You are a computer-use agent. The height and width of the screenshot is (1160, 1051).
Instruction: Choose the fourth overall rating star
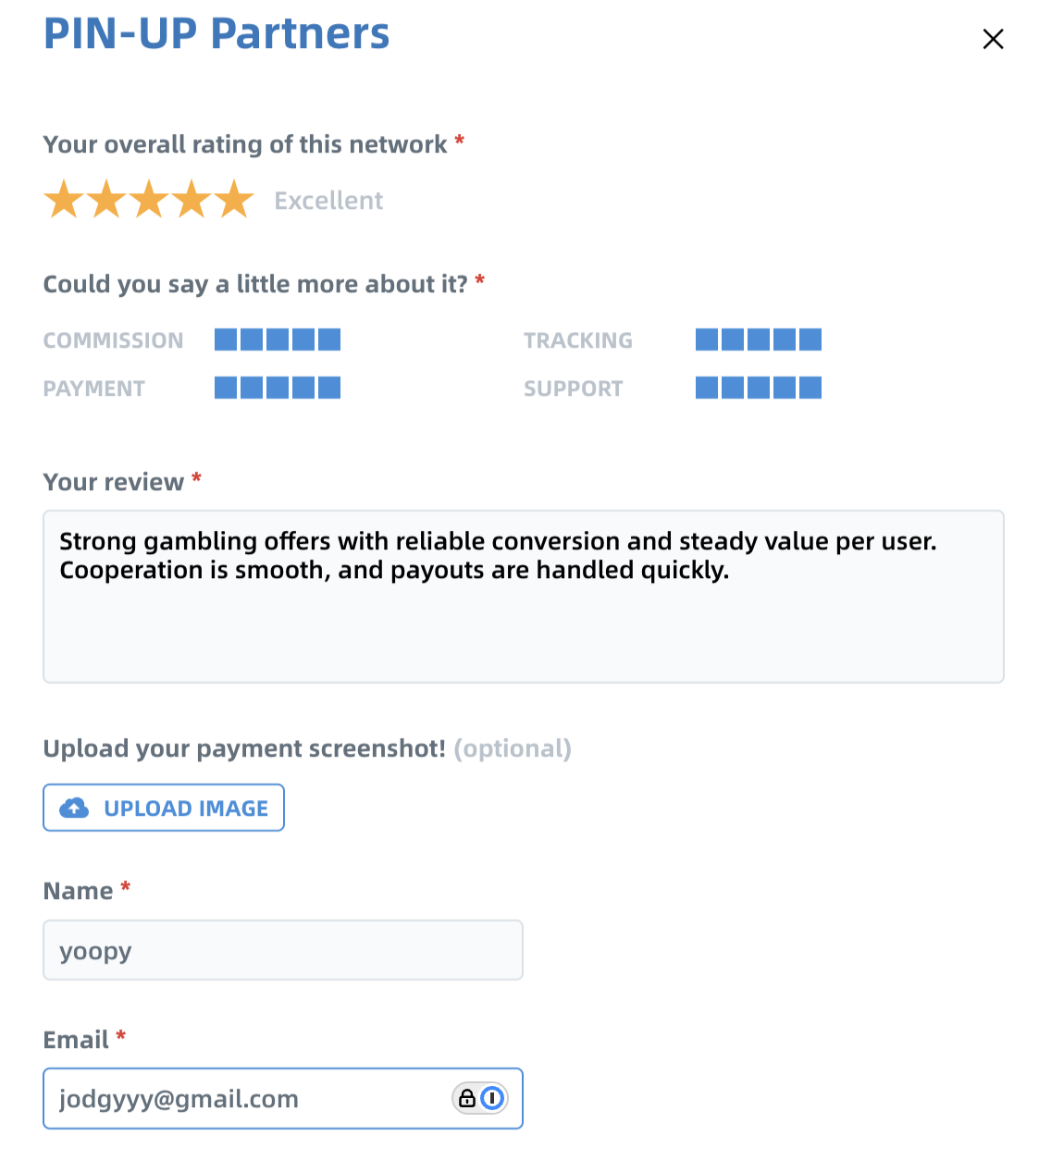(x=192, y=200)
